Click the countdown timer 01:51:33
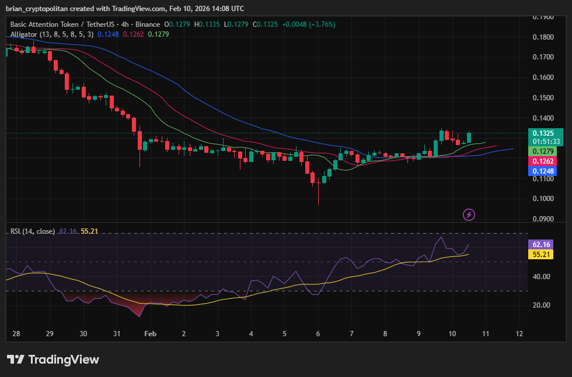572x377 pixels. pyautogui.click(x=546, y=142)
